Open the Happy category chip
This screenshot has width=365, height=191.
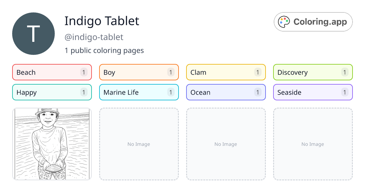tap(52, 92)
